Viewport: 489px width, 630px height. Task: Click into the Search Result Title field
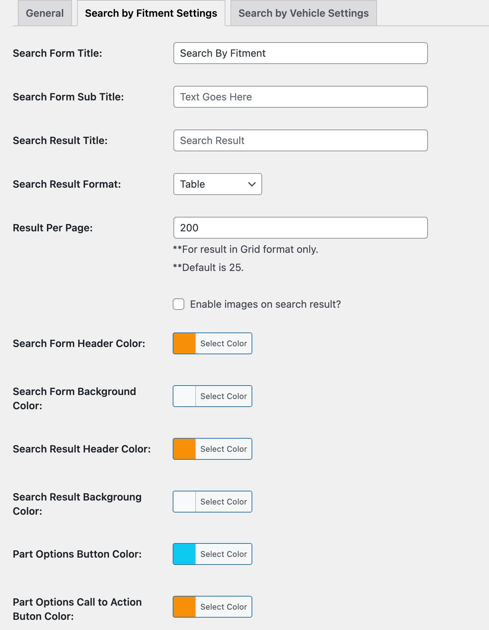(300, 140)
